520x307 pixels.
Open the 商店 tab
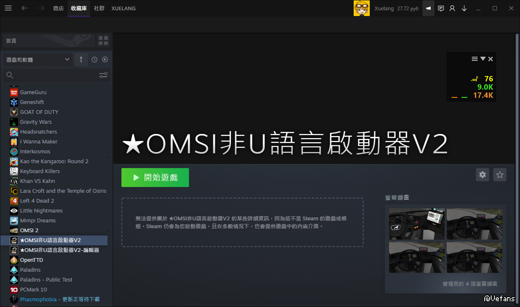point(58,8)
